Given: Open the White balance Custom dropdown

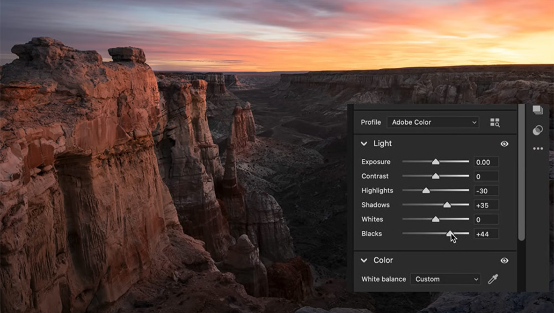Looking at the screenshot, I should (445, 279).
